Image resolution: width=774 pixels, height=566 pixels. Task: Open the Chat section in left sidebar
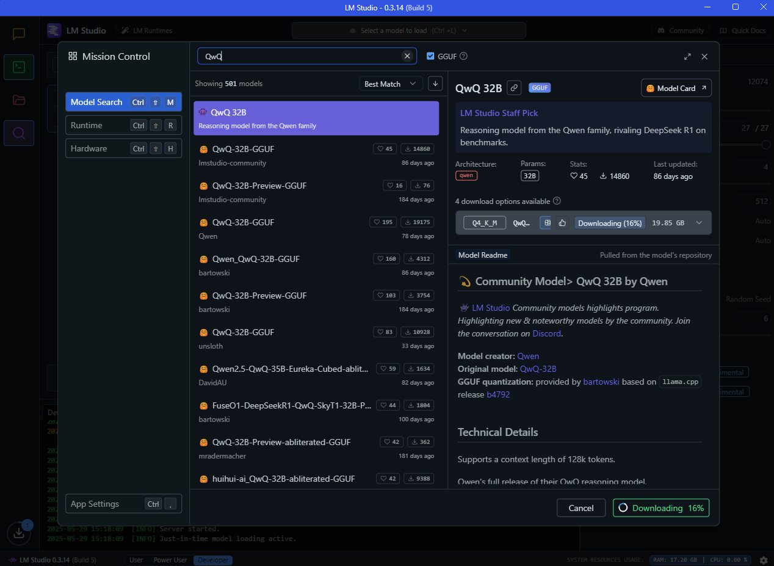coord(19,34)
